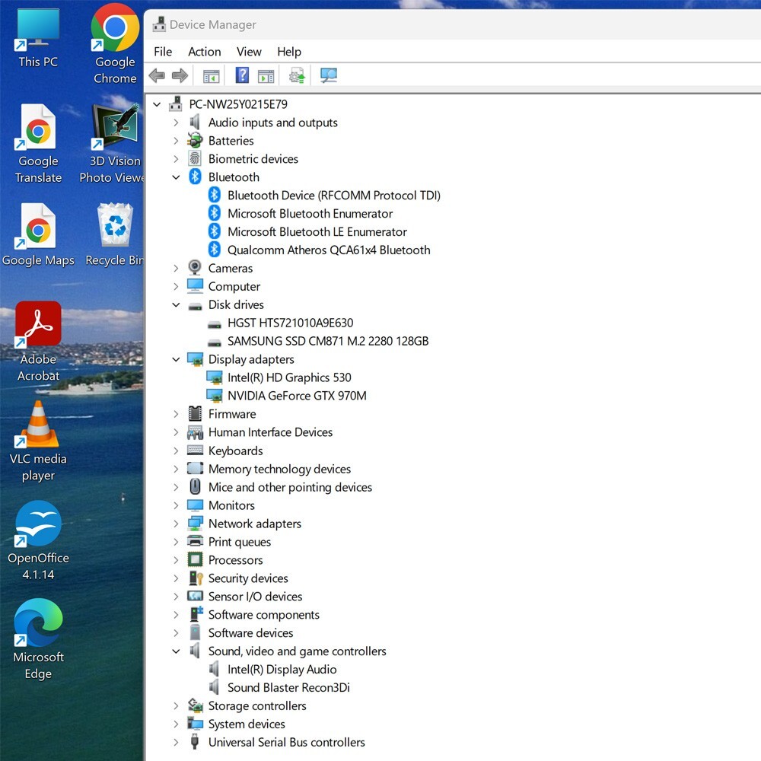Collapse the PC-NW25Y0215E79 root node
The height and width of the screenshot is (761, 761).
(x=157, y=103)
